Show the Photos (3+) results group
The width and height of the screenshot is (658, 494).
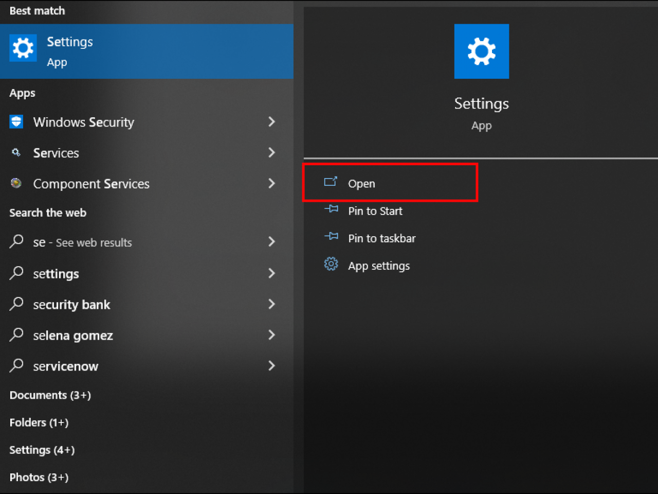(x=39, y=478)
